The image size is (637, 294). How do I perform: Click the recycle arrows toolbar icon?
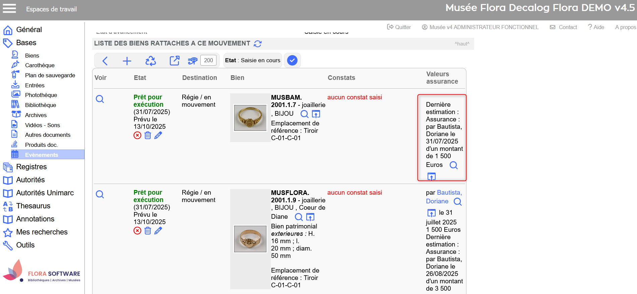click(150, 61)
